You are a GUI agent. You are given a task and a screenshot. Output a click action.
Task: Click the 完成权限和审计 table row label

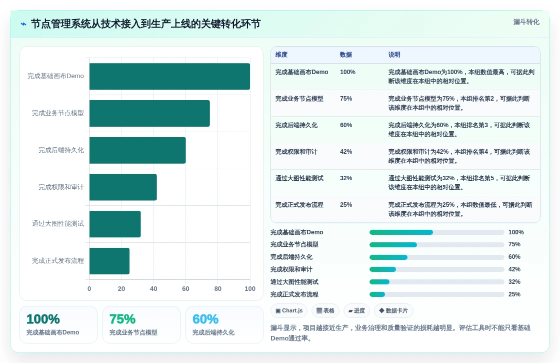click(296, 152)
